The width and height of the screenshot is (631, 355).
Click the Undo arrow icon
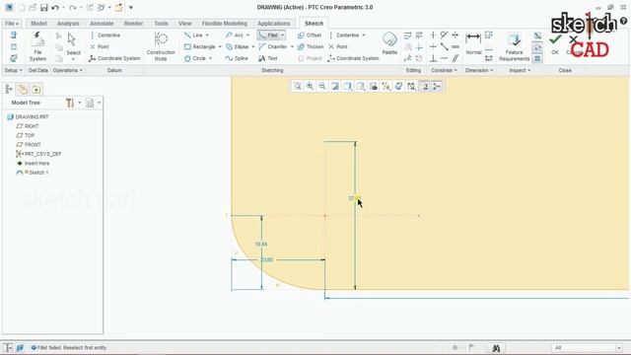[55, 8]
